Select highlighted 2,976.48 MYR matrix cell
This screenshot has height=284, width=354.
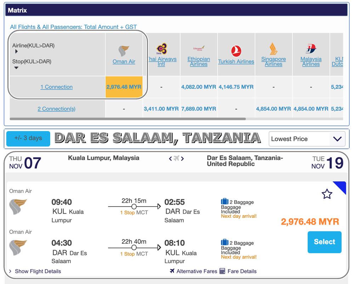click(124, 87)
